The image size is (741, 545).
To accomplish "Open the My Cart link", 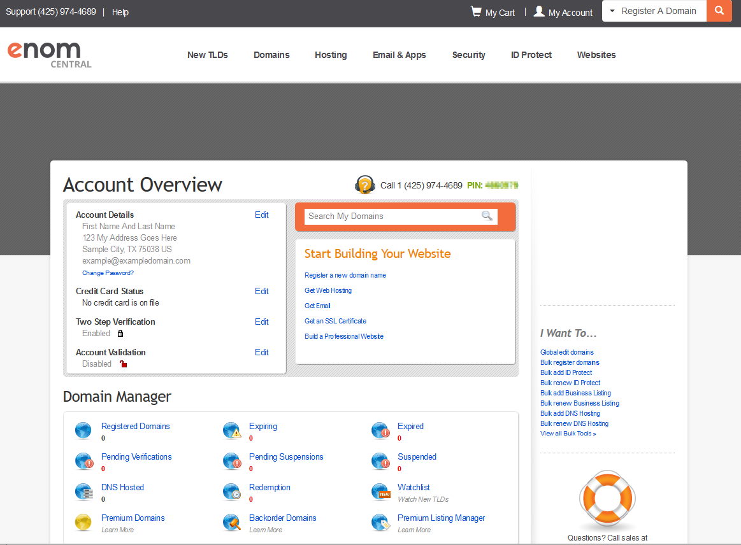I will click(500, 13).
